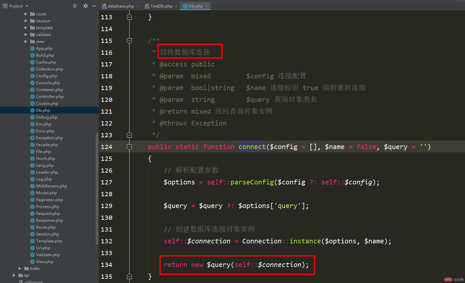This screenshot has width=465, height=283.
Task: Open Cache.php file
Action: tap(46, 62)
